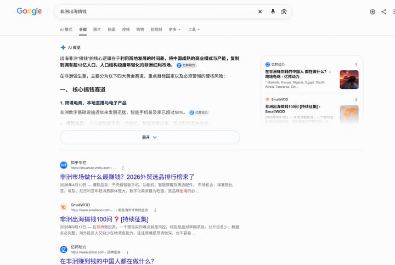Open result 非洲出海搞钱100问 [持续征集]
The width and height of the screenshot is (395, 265).
104,219
